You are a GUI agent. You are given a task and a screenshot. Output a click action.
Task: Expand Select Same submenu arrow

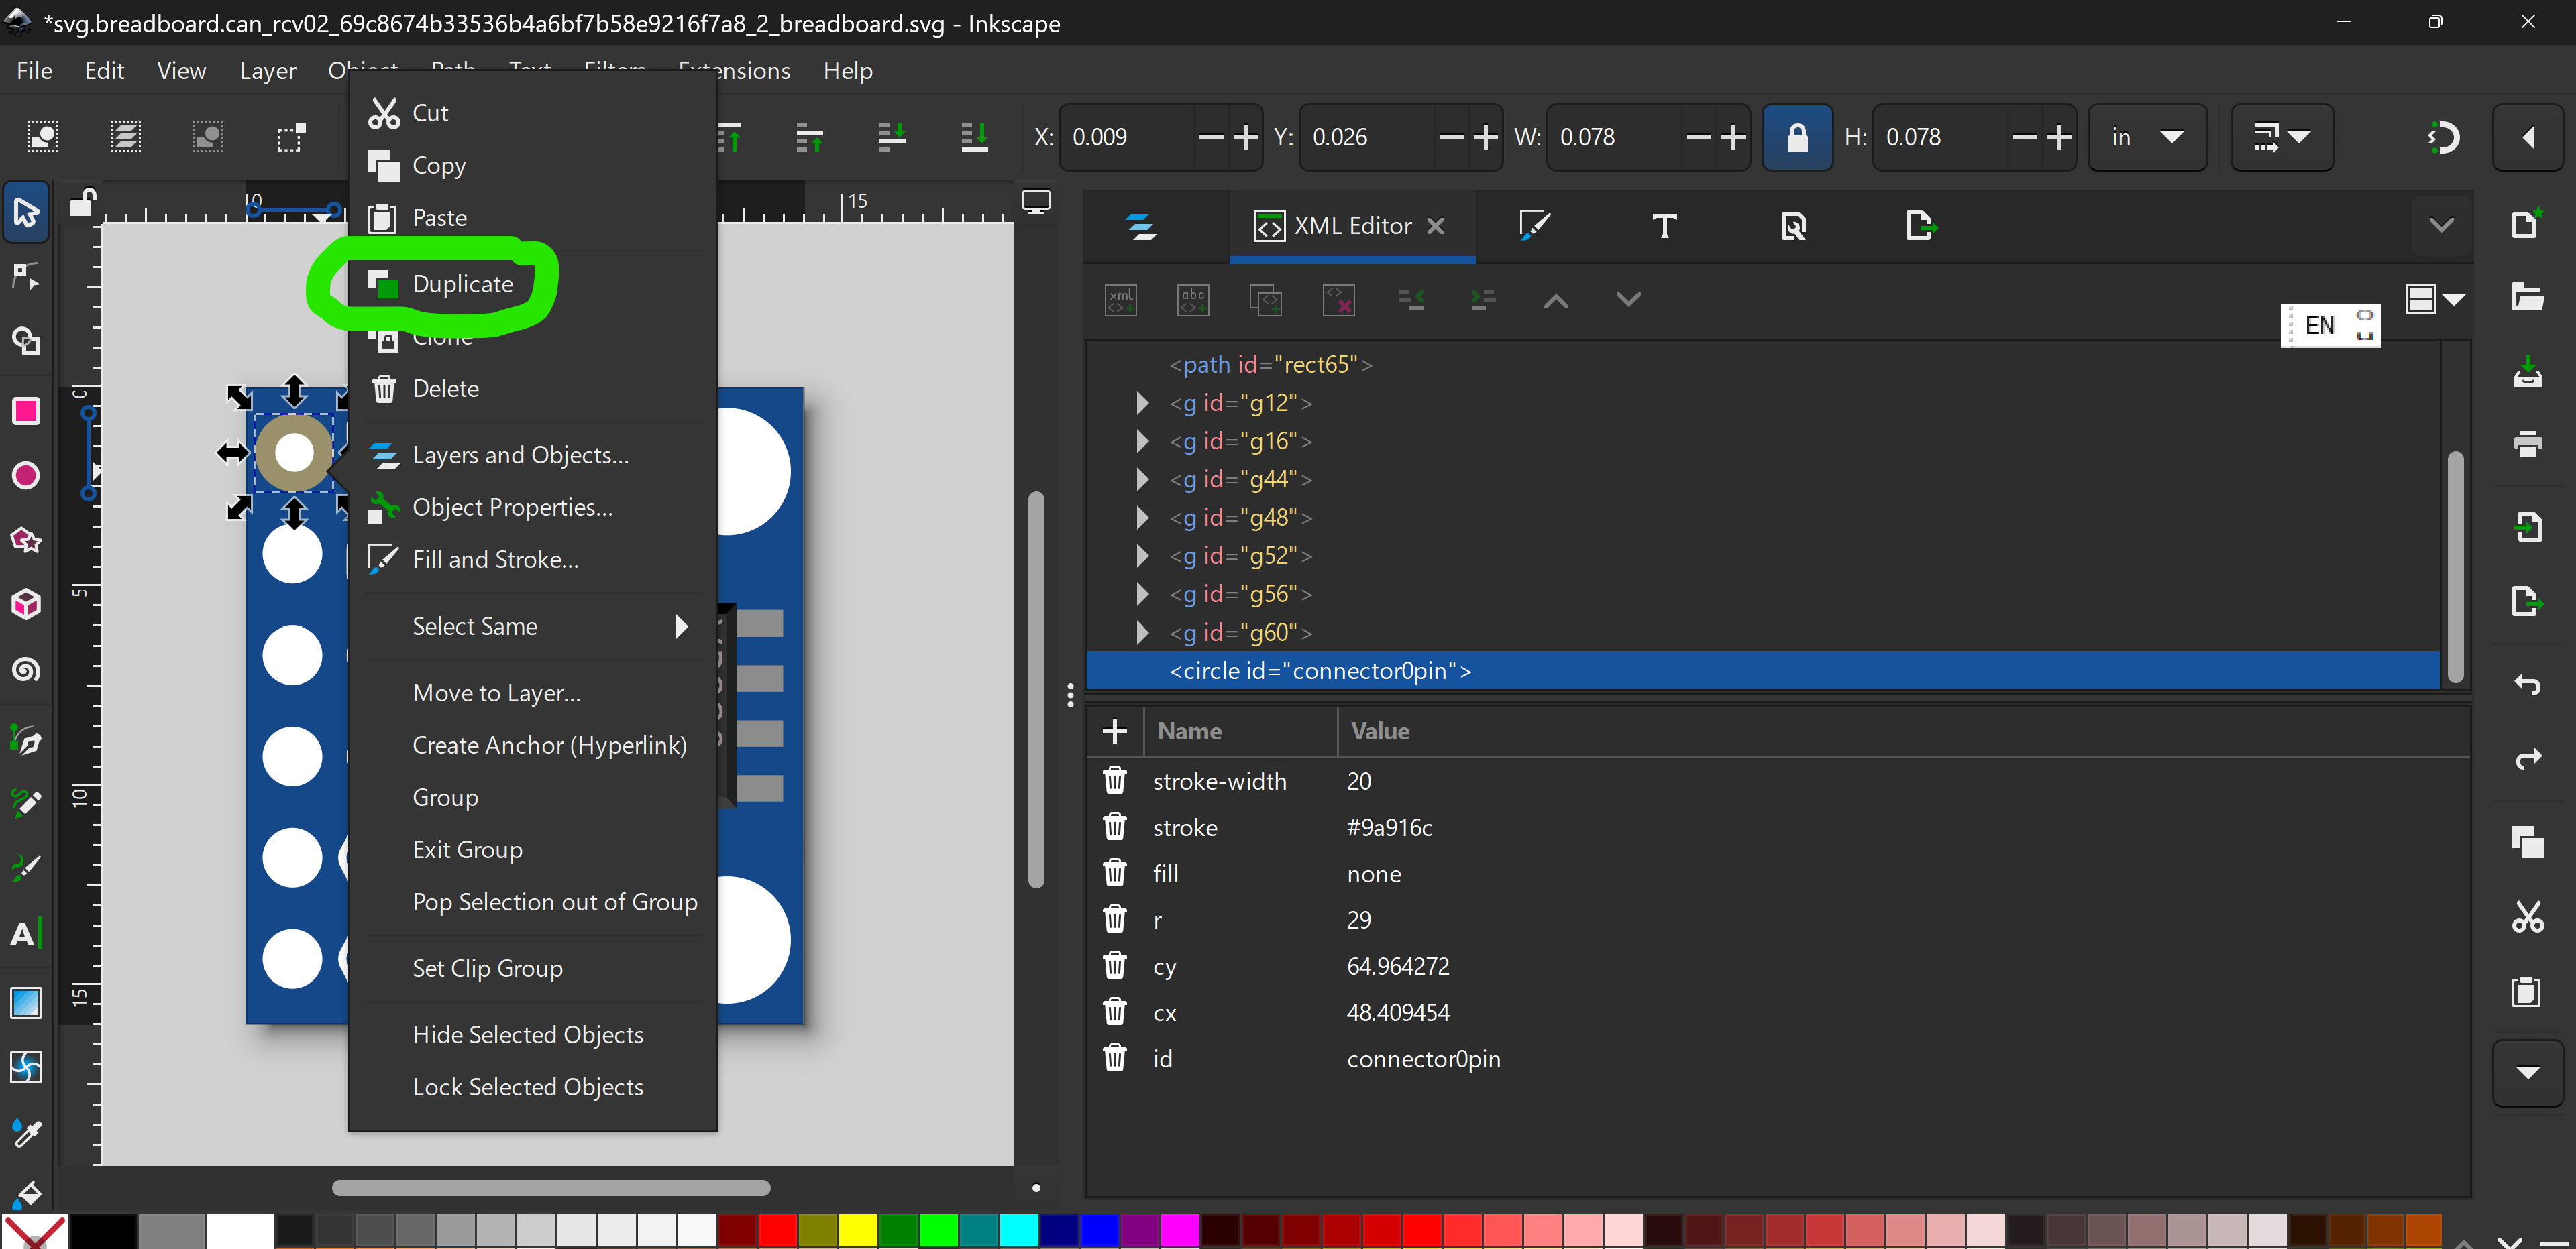click(682, 626)
